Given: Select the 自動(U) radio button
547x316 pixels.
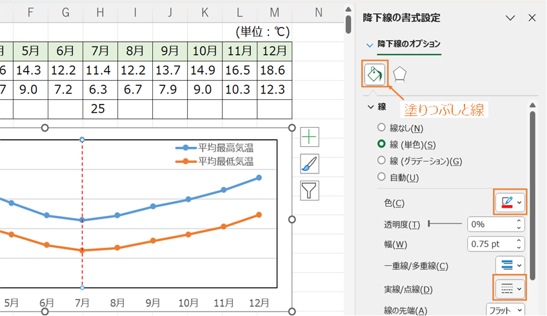Looking at the screenshot, I should coord(381,177).
